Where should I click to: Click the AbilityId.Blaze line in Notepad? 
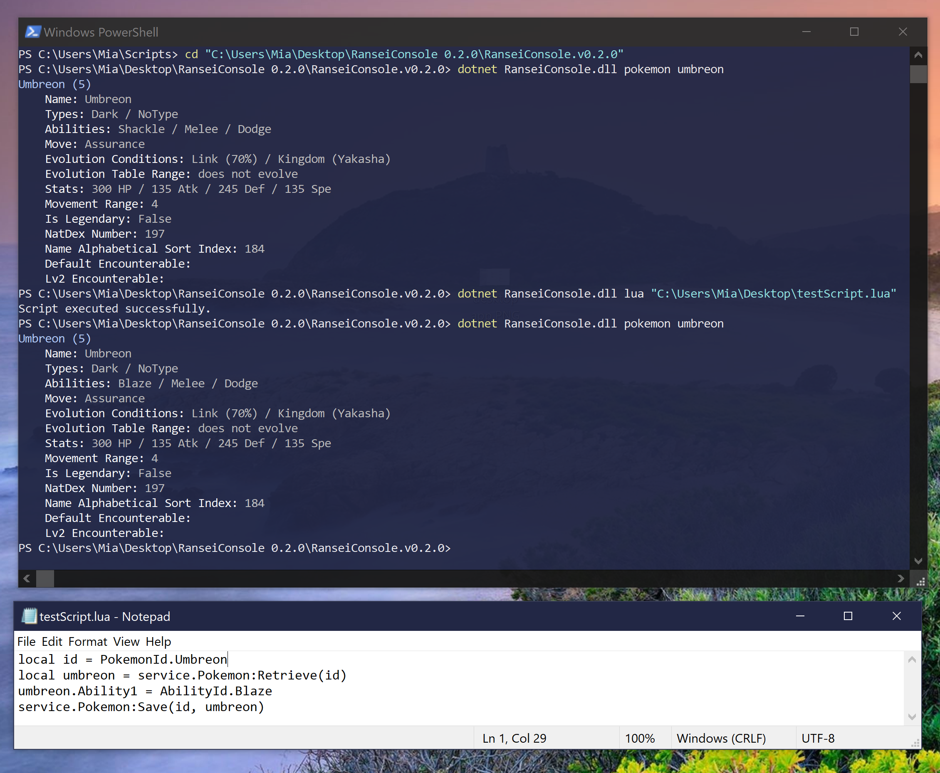pyautogui.click(x=145, y=691)
